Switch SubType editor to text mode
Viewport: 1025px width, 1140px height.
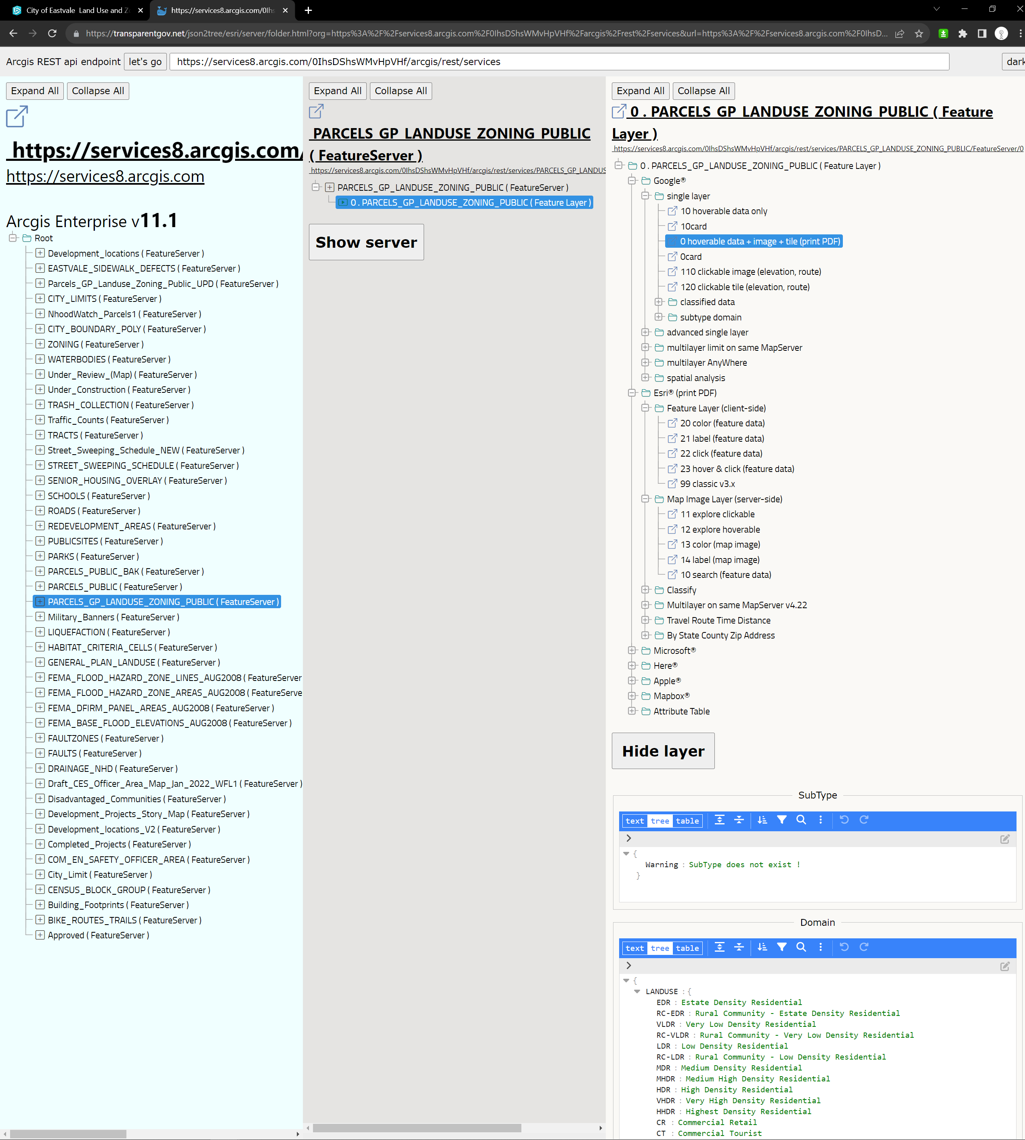click(635, 821)
